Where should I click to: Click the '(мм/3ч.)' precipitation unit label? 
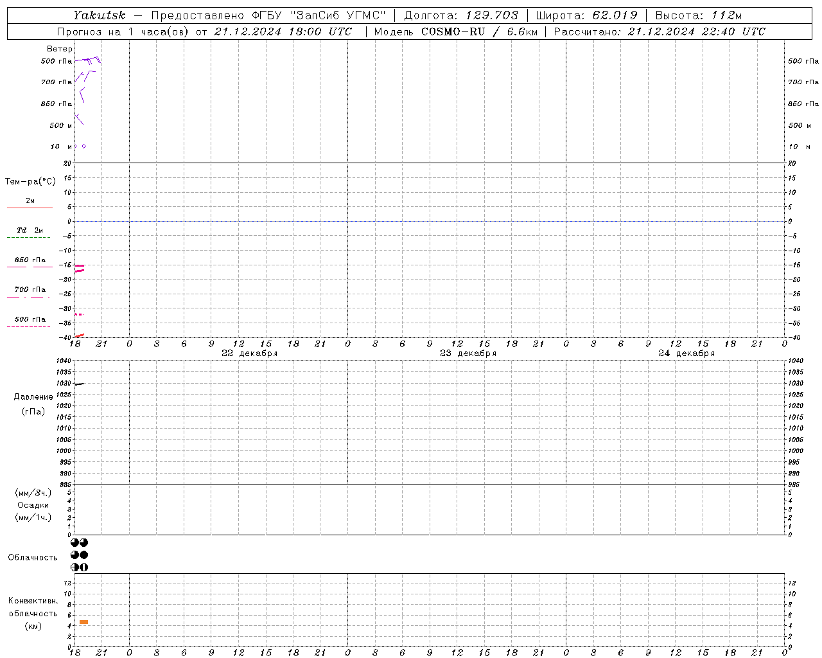pyautogui.click(x=33, y=493)
